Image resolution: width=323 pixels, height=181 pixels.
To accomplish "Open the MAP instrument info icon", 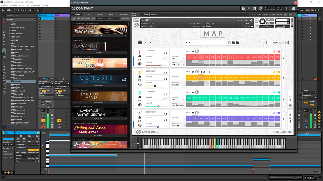I will point(251,20).
